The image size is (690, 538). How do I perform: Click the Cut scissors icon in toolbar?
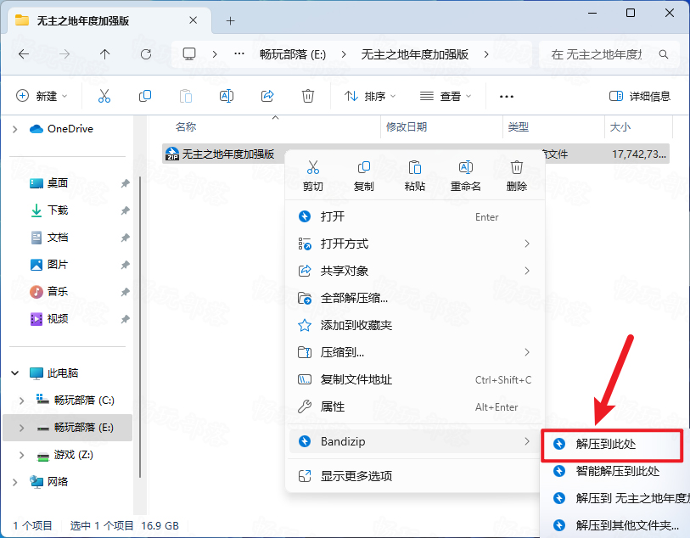(104, 96)
